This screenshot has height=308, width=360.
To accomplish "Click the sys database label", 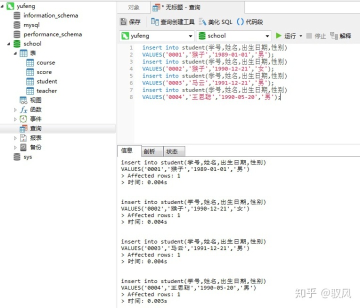I will 27,157.
